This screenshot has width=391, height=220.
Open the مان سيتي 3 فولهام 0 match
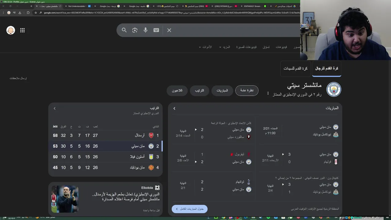point(299,158)
